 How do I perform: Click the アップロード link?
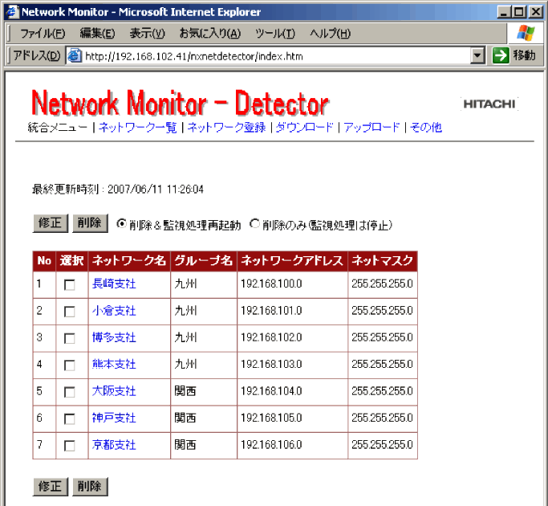(x=371, y=128)
